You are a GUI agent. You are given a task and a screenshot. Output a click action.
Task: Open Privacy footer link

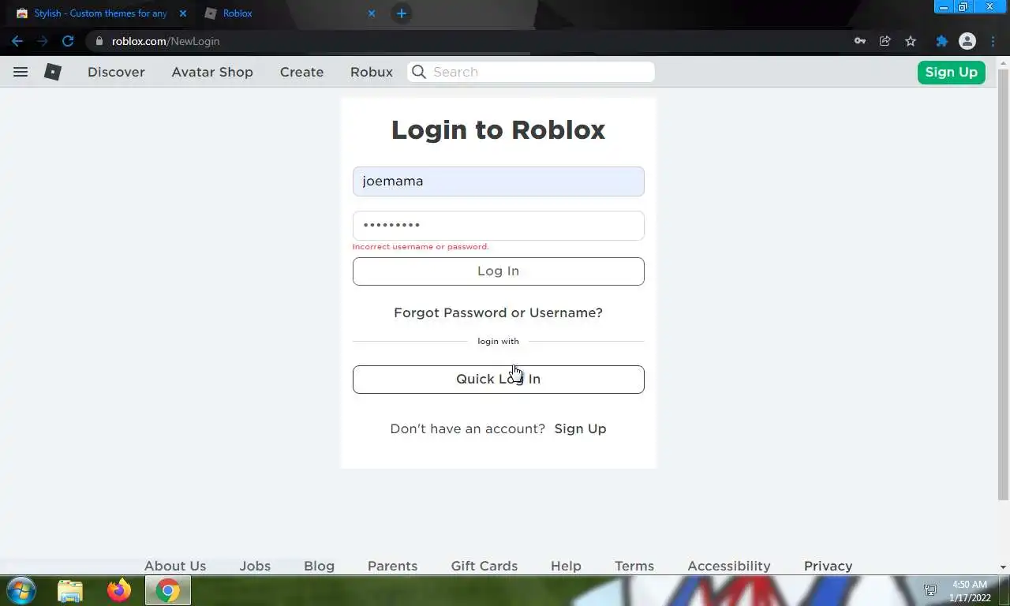pyautogui.click(x=828, y=566)
